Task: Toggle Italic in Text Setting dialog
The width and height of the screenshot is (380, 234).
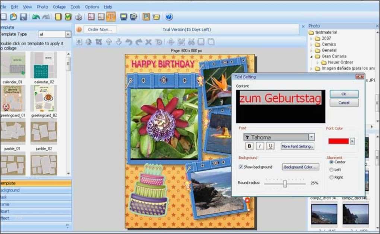Action: coord(260,146)
